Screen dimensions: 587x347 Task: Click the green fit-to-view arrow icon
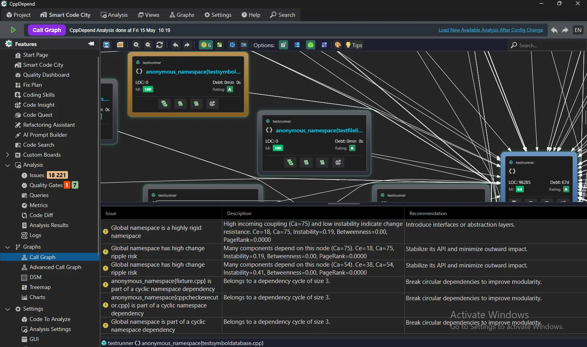pos(220,45)
